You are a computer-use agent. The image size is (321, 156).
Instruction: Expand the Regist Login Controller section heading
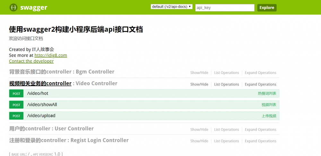[69, 140]
